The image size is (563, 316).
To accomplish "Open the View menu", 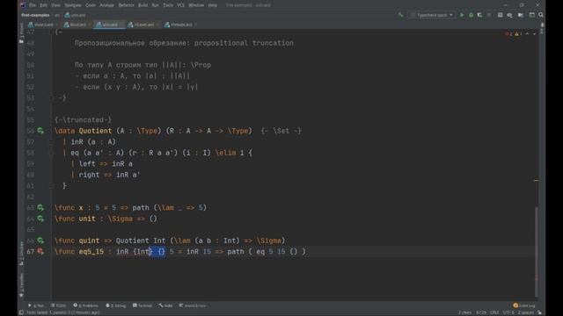I will point(55,5).
